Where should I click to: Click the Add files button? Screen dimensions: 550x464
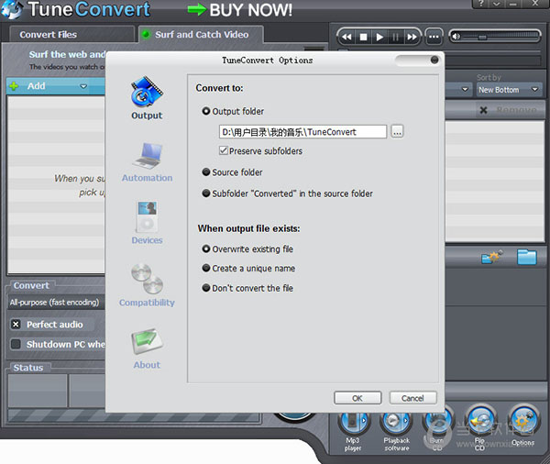click(x=36, y=86)
